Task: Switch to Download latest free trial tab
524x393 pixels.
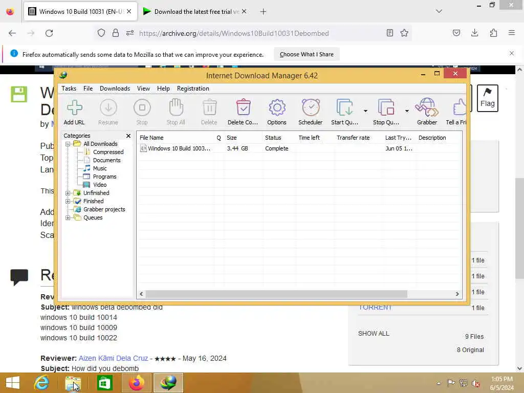Action: coord(194,12)
